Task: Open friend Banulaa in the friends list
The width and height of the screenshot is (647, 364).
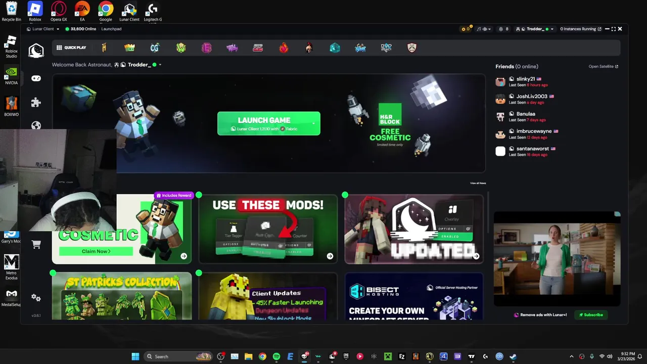Action: 526,117
